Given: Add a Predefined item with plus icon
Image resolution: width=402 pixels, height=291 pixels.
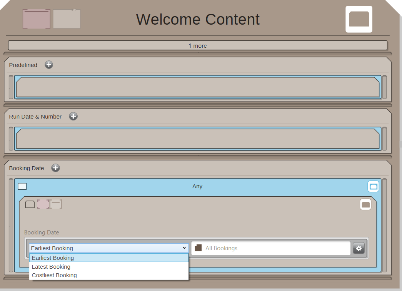Looking at the screenshot, I should [49, 65].
